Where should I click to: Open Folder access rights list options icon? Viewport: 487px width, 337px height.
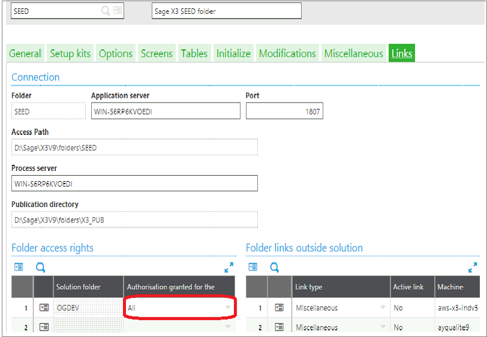[19, 267]
